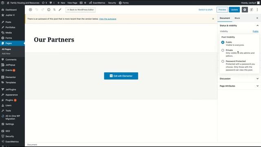This screenshot has height=147, width=261.
Task: Open the New content menu
Action: [x=61, y=3]
